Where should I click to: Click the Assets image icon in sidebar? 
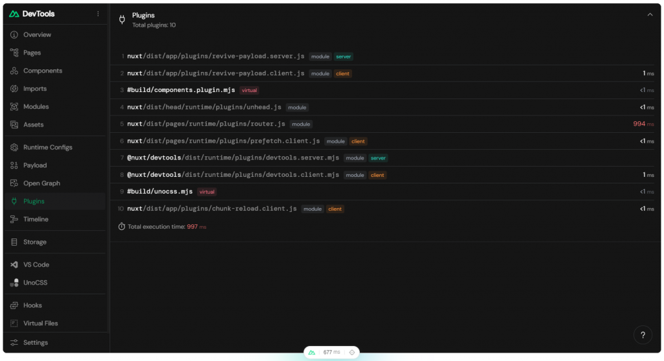14,124
